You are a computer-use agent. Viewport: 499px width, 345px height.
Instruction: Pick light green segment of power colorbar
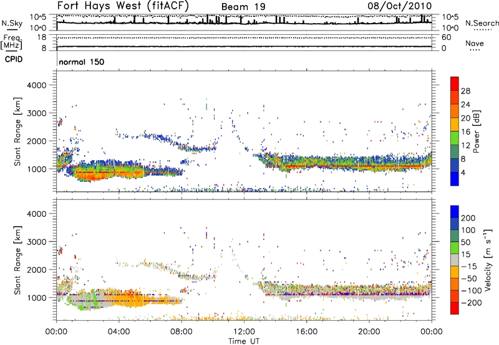click(455, 138)
